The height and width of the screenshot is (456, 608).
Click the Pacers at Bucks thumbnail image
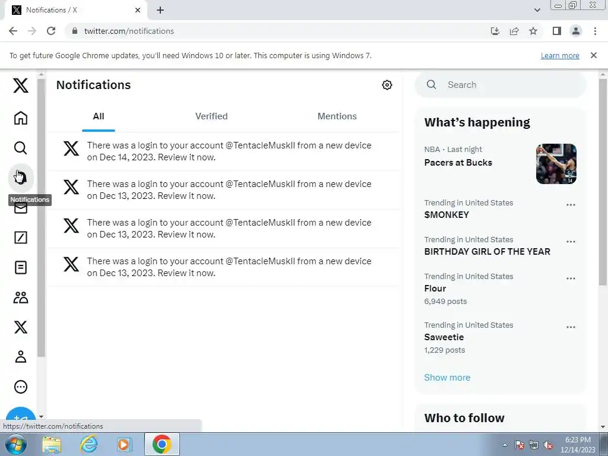pos(556,164)
